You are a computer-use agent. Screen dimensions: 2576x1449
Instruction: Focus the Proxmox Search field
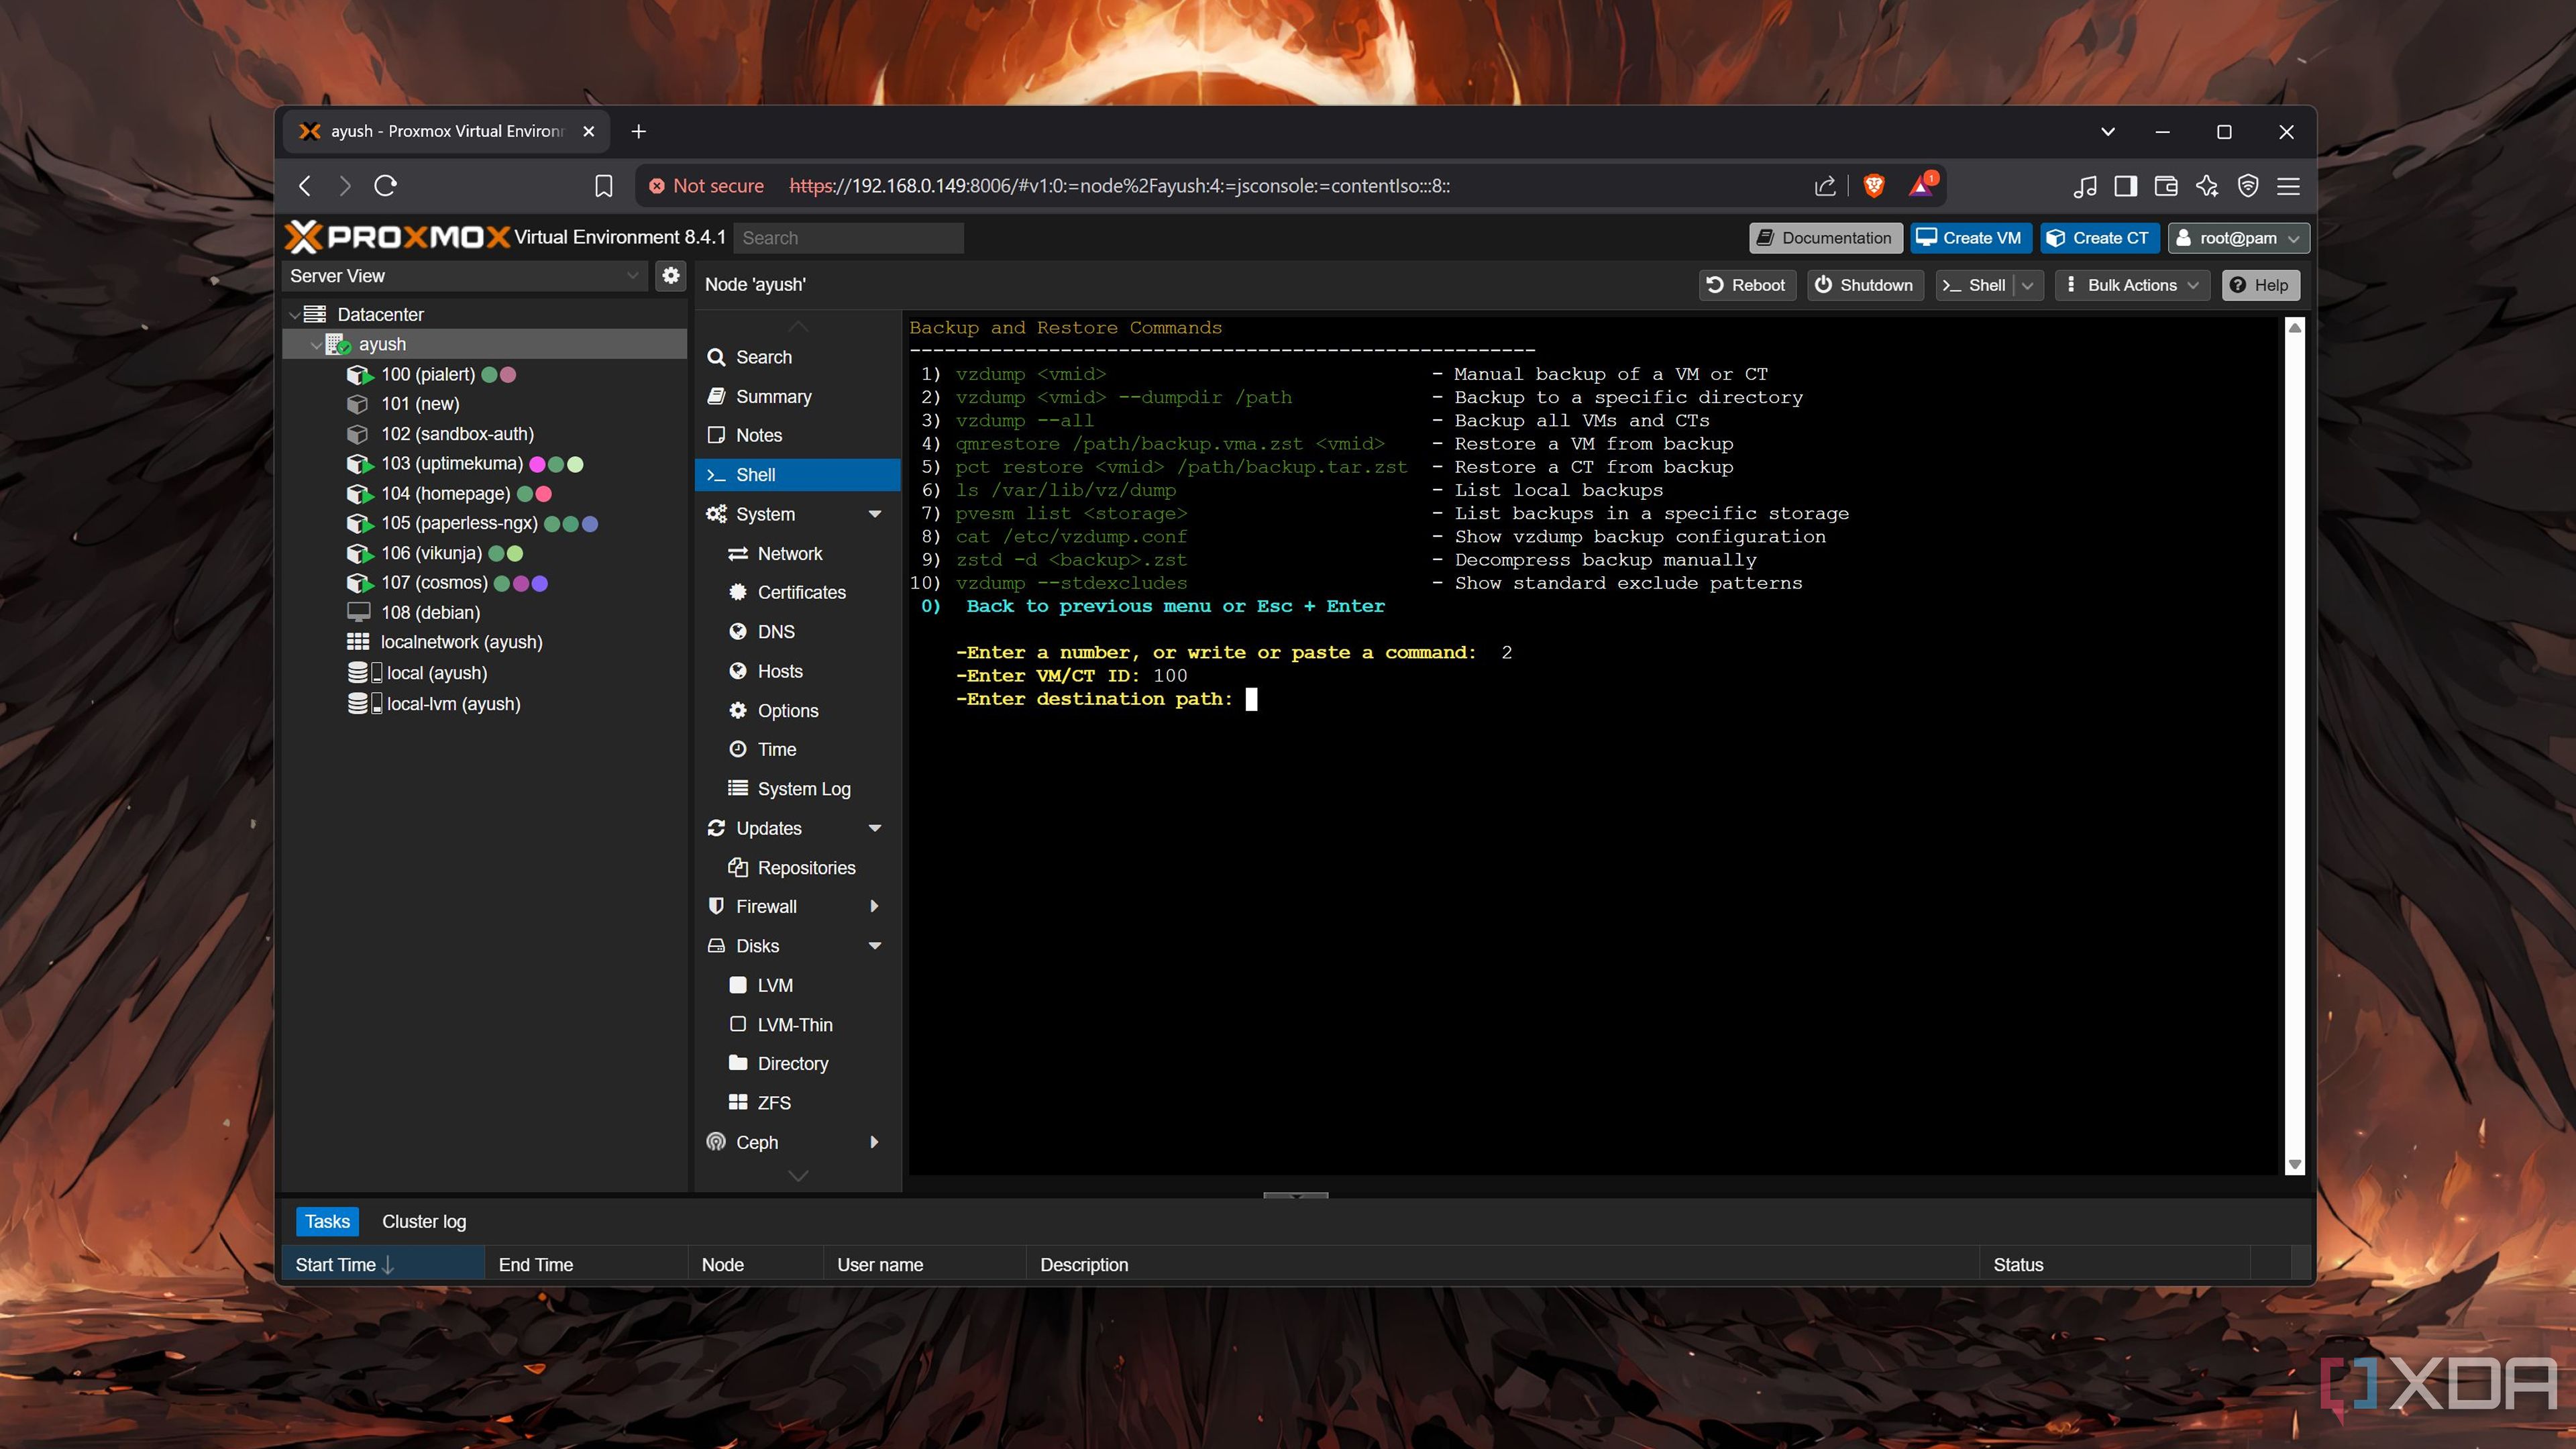(x=849, y=238)
